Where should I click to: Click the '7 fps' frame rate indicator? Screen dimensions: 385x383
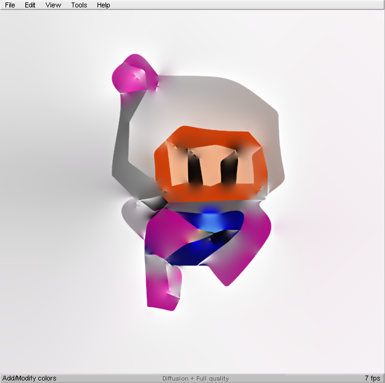point(373,378)
